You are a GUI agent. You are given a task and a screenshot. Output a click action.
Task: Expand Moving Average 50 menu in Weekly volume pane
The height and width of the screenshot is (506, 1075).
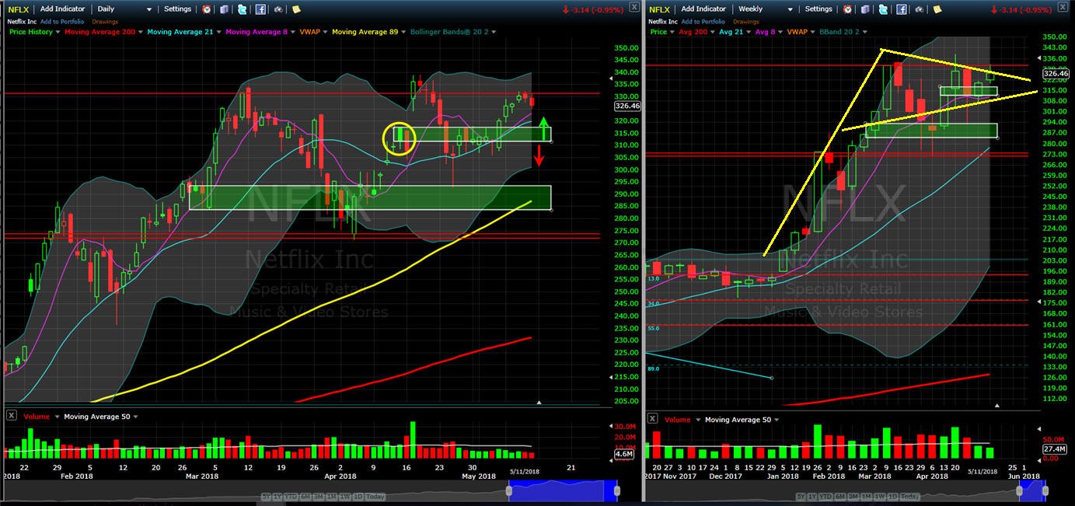(777, 420)
